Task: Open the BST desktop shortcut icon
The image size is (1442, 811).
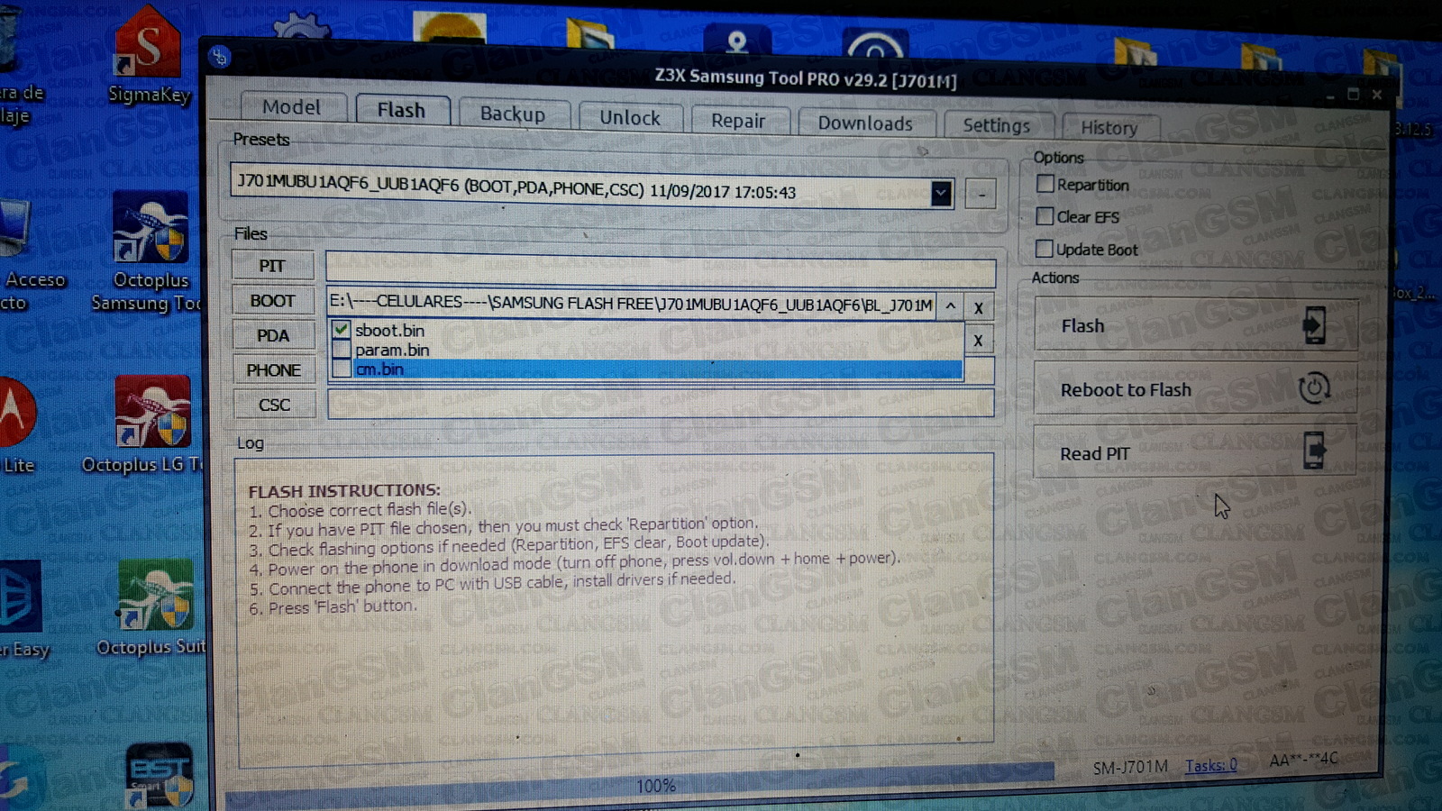Action: coord(159,775)
